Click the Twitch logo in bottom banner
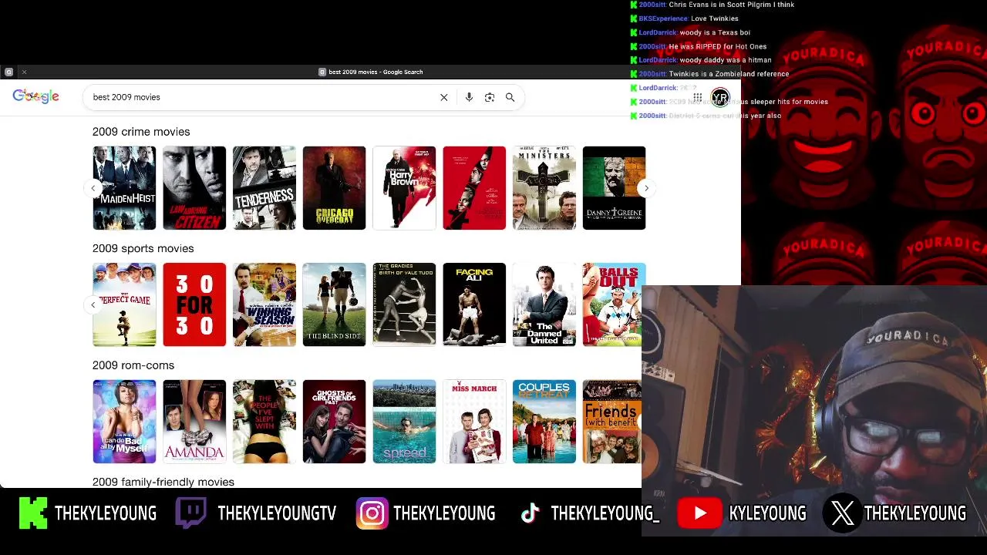 click(190, 513)
